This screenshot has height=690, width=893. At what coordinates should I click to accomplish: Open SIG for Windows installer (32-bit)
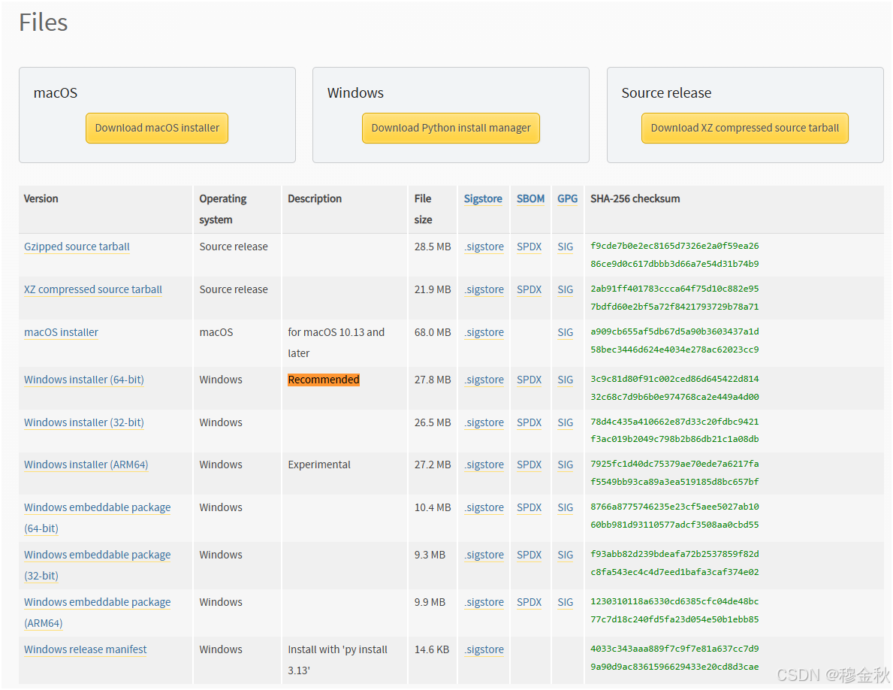point(565,422)
